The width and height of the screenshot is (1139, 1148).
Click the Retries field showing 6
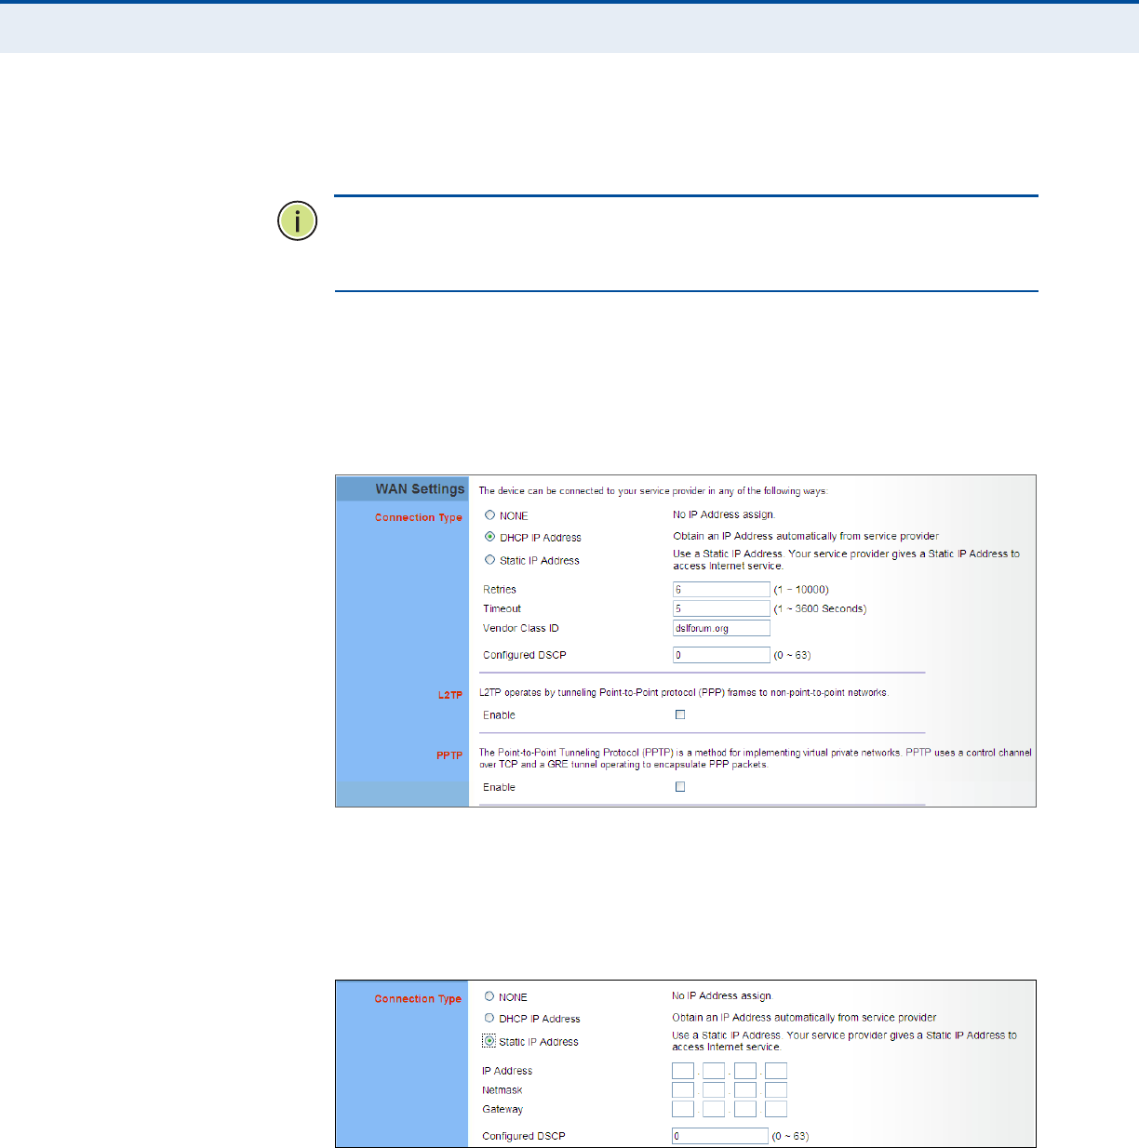(x=721, y=589)
